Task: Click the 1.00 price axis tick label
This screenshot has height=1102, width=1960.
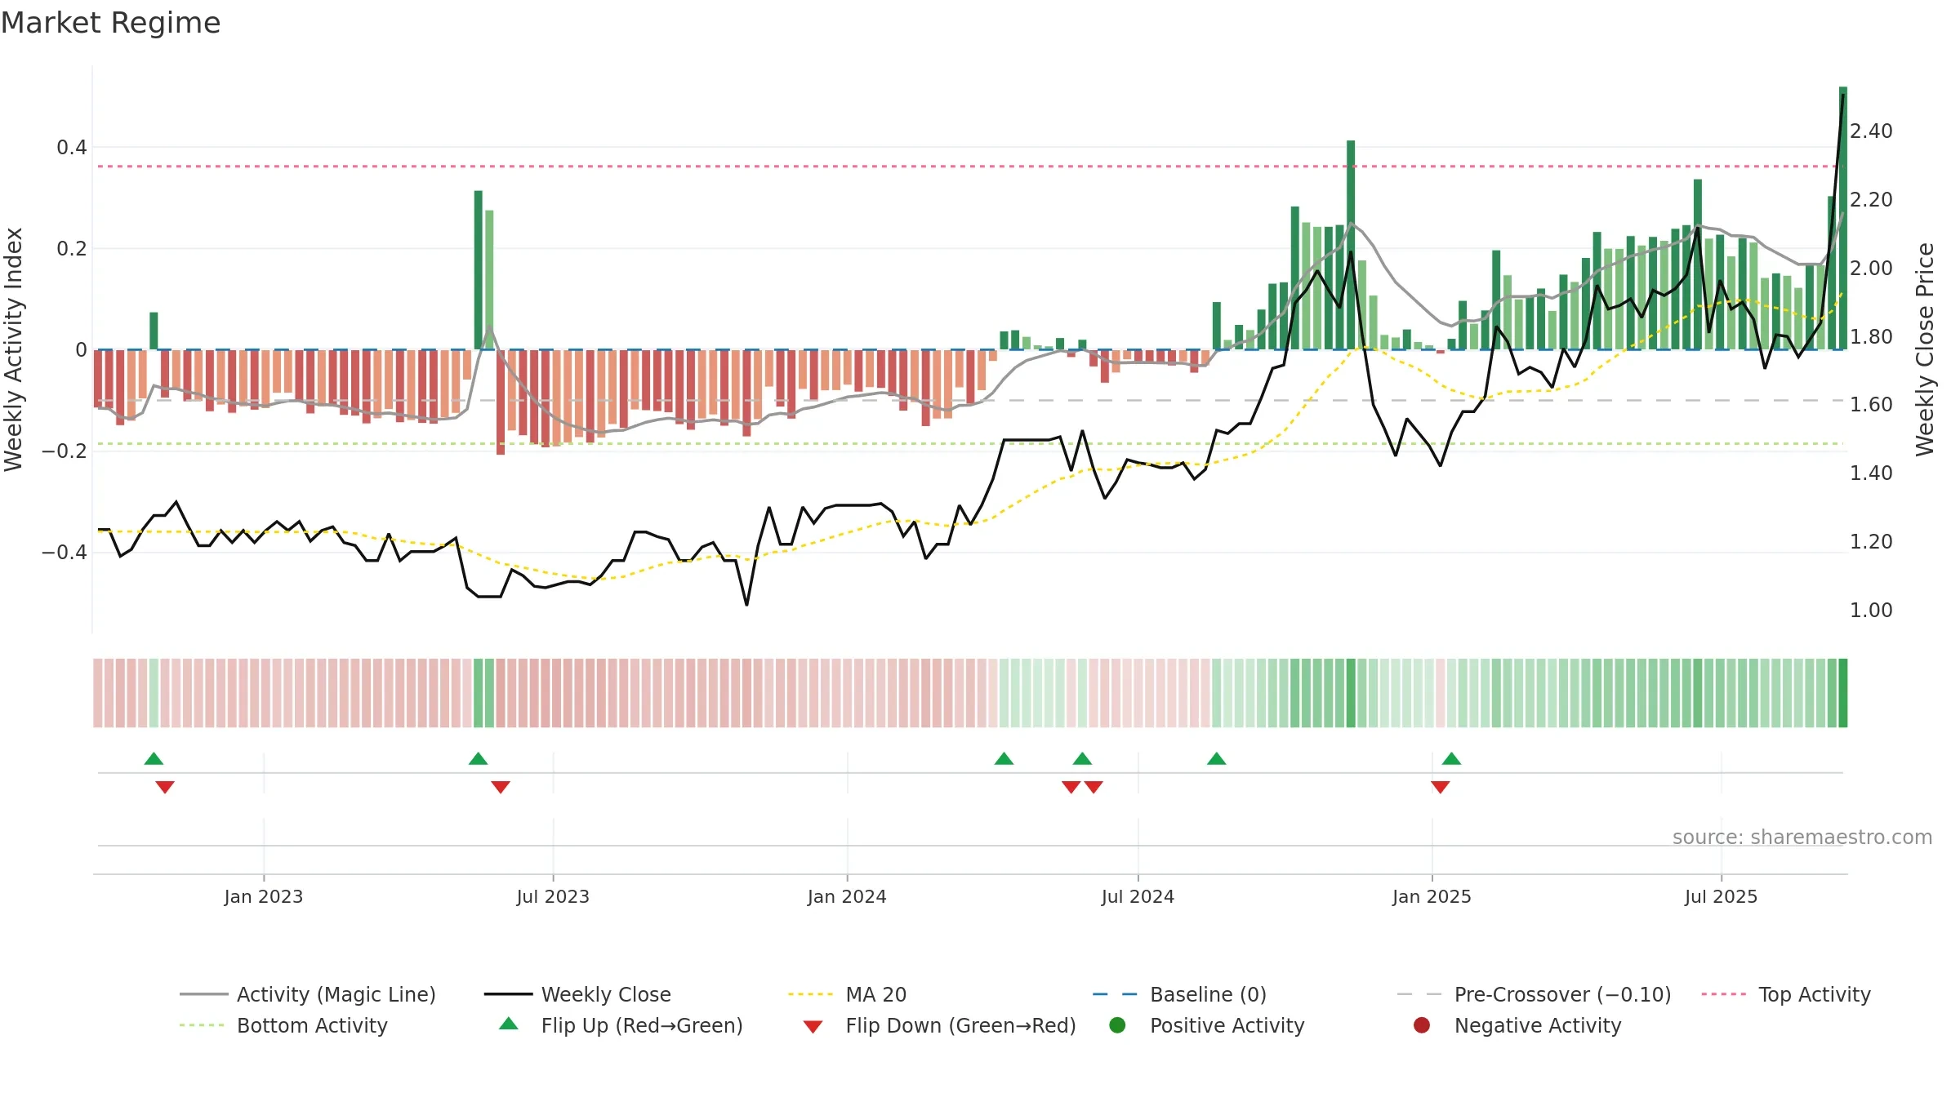Action: pos(1871,610)
